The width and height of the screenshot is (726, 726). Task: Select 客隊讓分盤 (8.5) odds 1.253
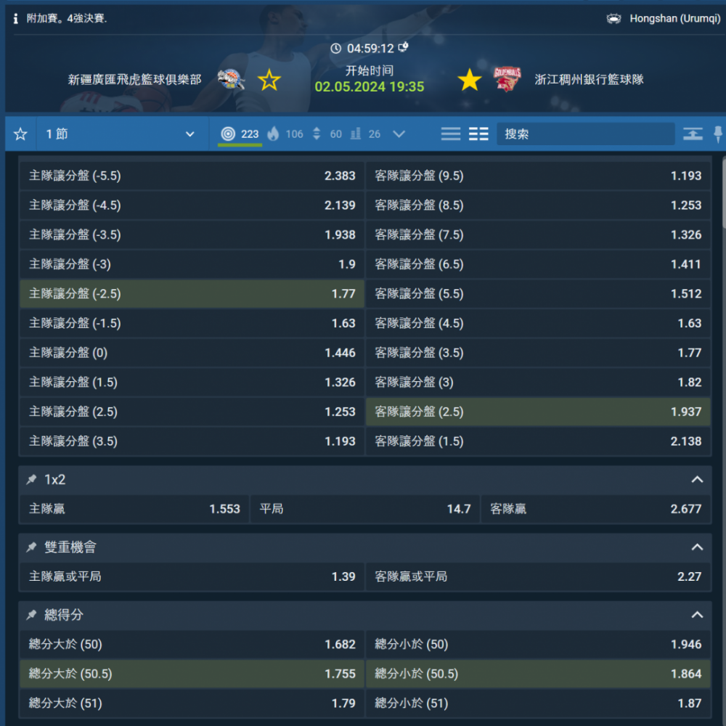pyautogui.click(x=538, y=205)
